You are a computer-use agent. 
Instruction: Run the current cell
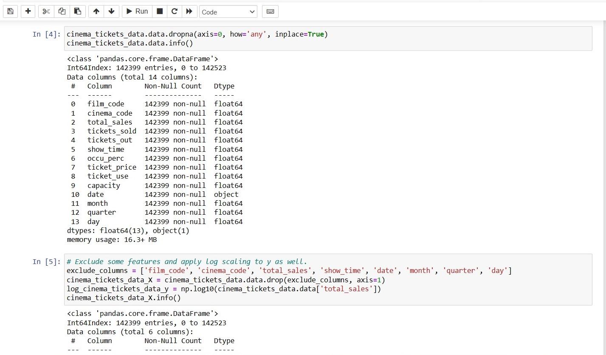point(137,11)
